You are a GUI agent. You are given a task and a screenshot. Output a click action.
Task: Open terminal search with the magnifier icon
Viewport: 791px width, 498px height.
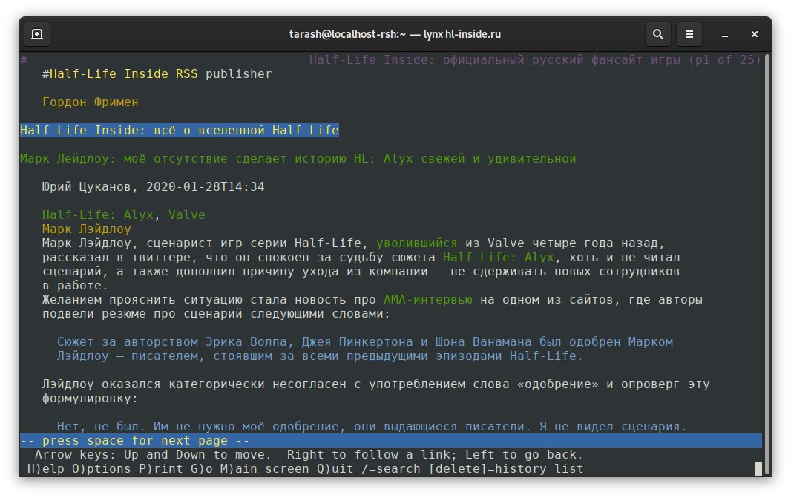tap(658, 34)
